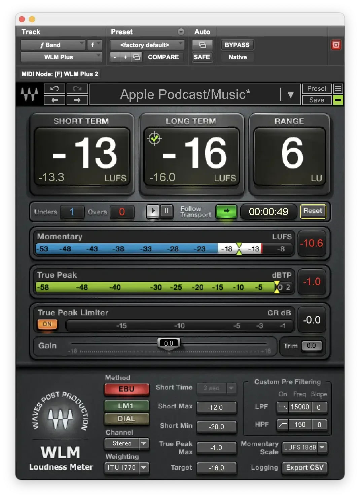The height and width of the screenshot is (498, 360).
Task: Click the redo arrow icon
Action: (77, 89)
